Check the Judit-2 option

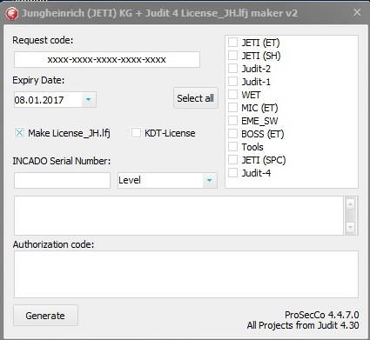232,68
